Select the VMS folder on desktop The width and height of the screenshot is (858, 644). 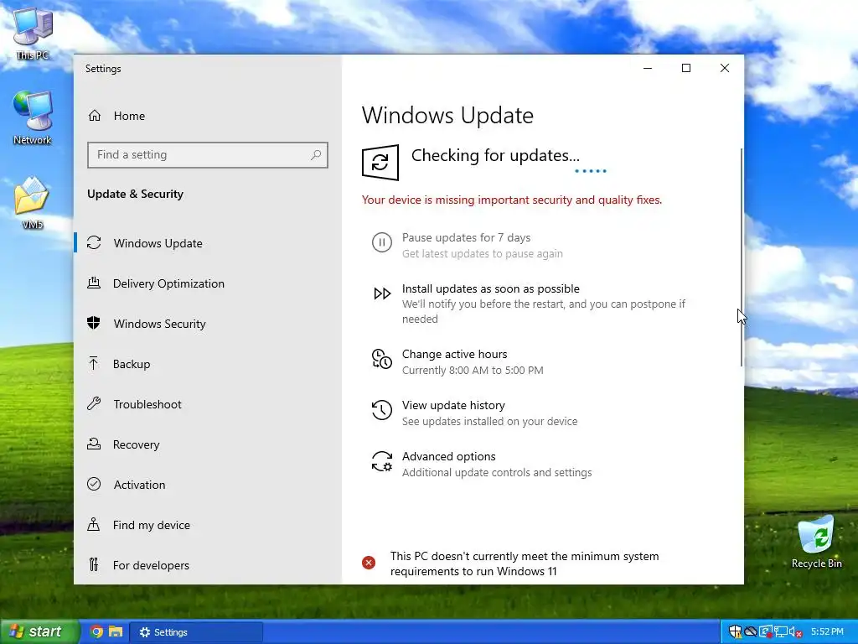(33, 203)
